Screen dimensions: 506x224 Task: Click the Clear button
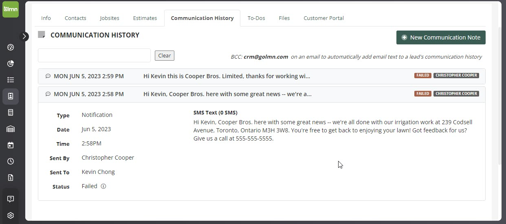pyautogui.click(x=165, y=55)
